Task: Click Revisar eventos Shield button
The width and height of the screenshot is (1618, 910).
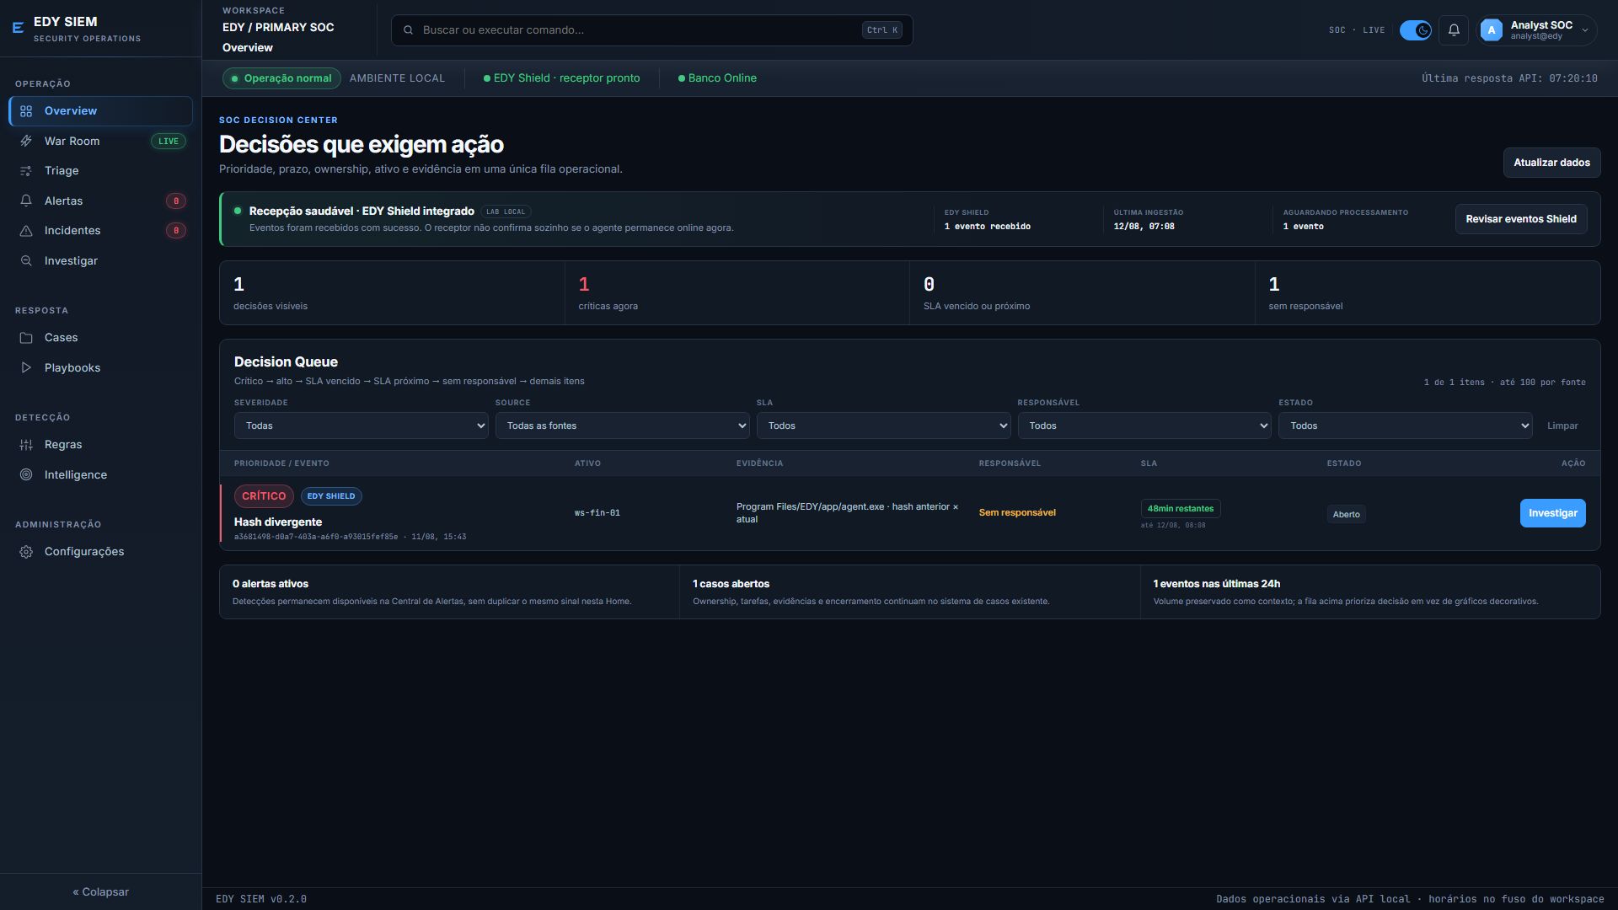Action: pos(1520,219)
